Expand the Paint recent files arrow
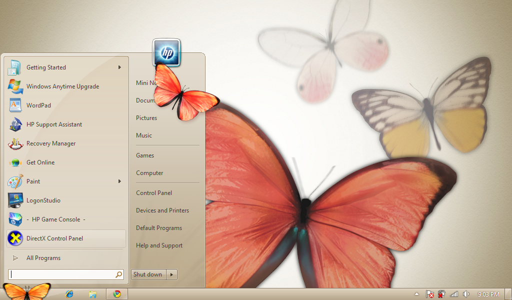 (119, 181)
